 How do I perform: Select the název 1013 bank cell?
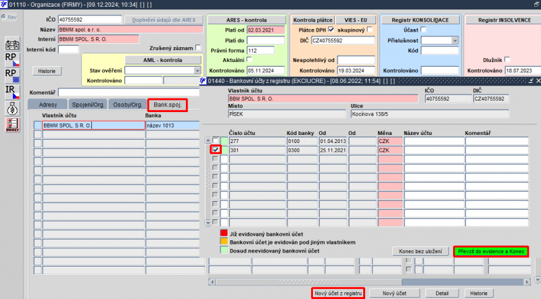172,126
